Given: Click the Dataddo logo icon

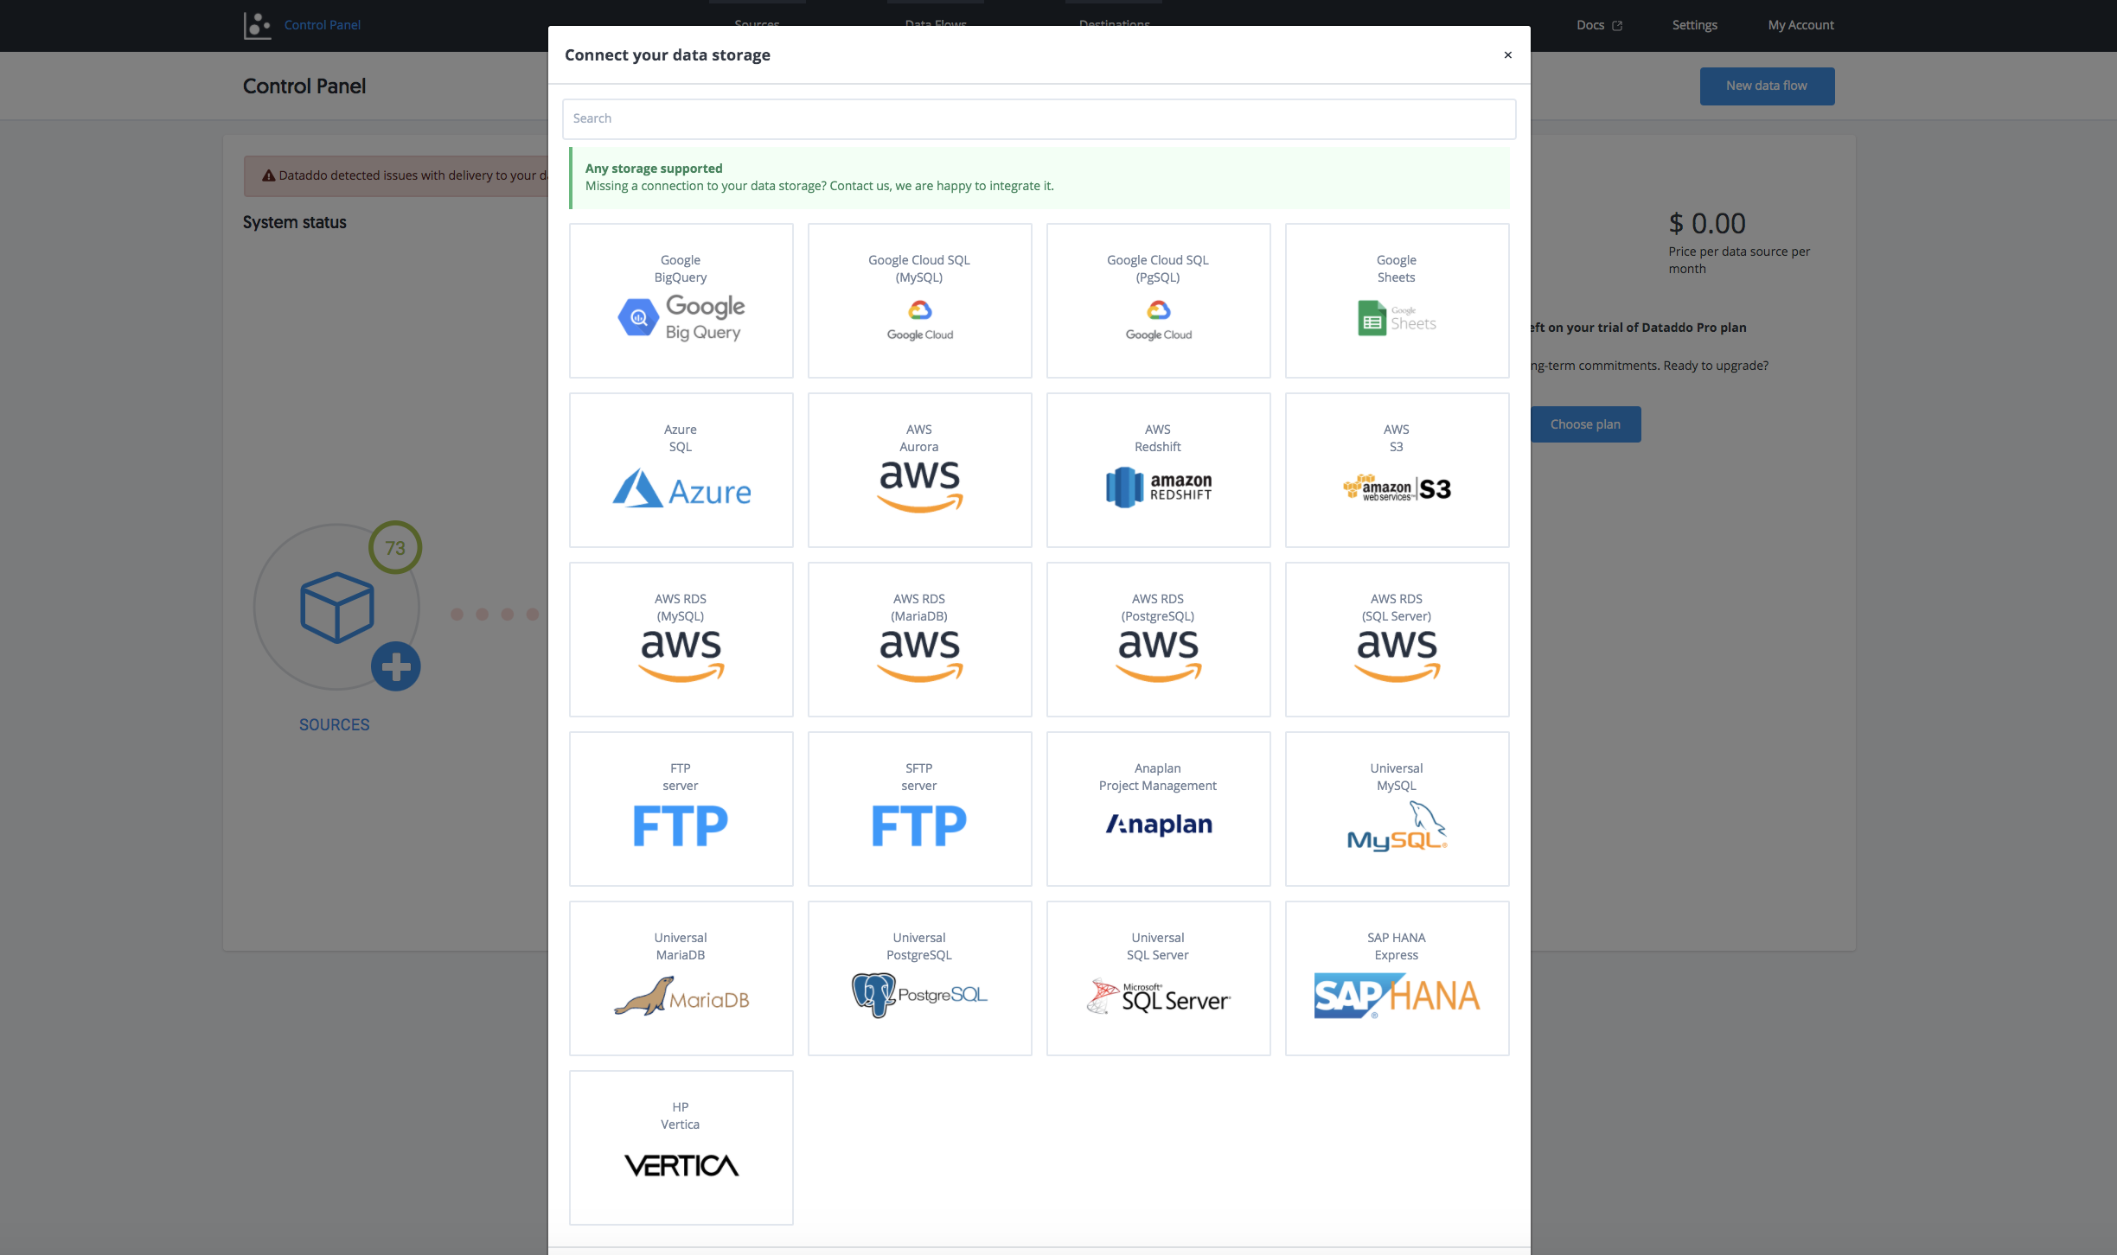Looking at the screenshot, I should (x=257, y=25).
